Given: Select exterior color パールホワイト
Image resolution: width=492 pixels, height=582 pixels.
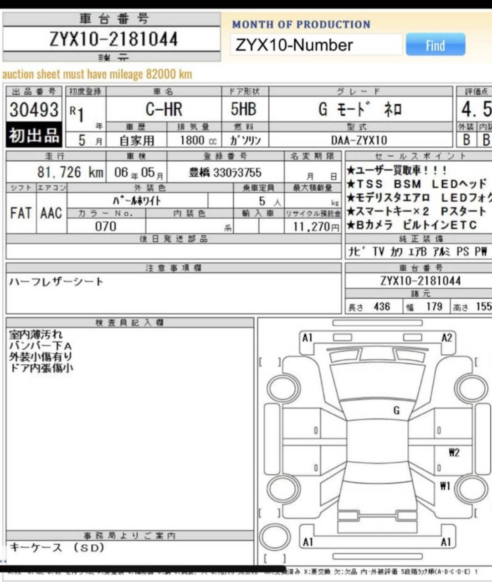Looking at the screenshot, I should coord(137,200).
